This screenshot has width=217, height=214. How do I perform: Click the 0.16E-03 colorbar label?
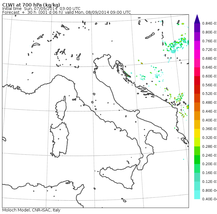[210, 173]
